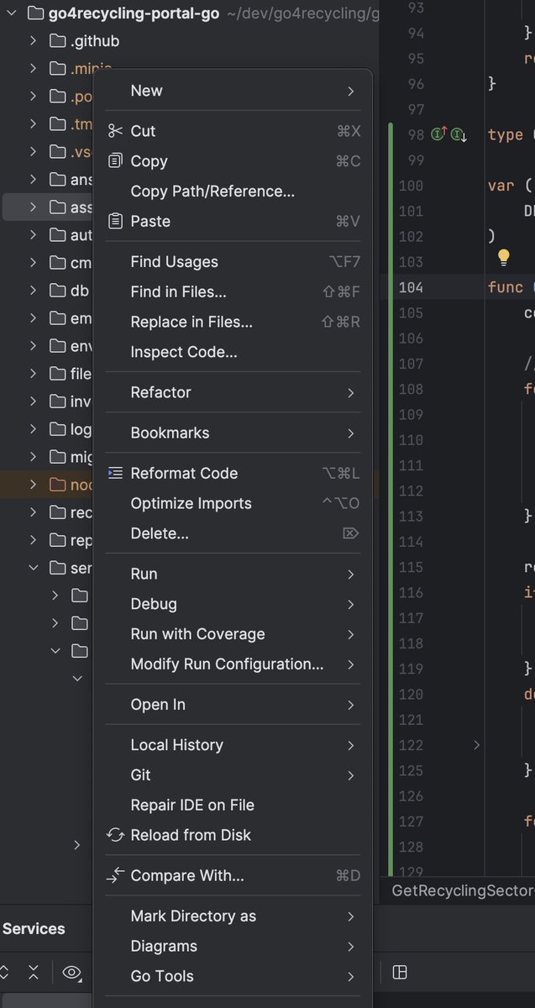Click line number 98 in the gutter
This screenshot has height=1008, width=535.
[415, 134]
